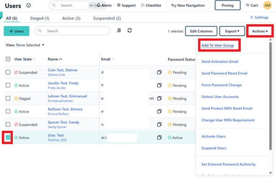Collapse the Actions dropdown
The image size is (276, 193).
pyautogui.click(x=259, y=31)
